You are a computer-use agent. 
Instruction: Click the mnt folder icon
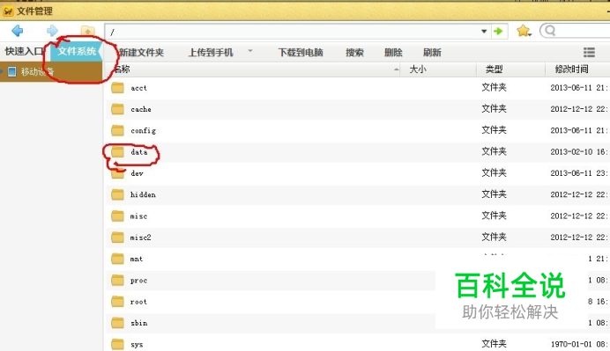point(117,259)
